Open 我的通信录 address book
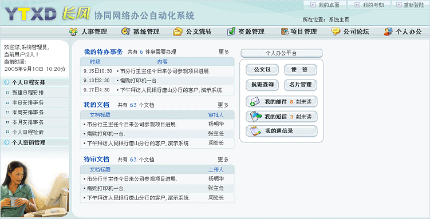 click(282, 131)
